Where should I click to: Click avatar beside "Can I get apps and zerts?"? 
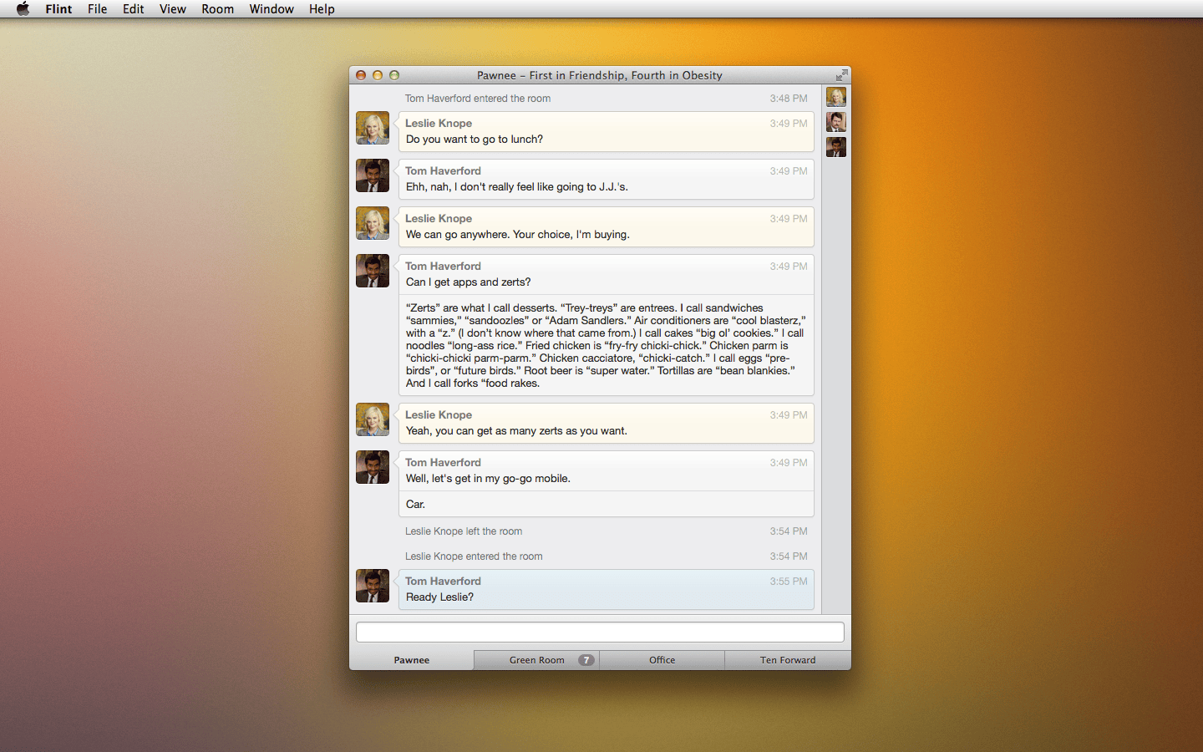373,272
